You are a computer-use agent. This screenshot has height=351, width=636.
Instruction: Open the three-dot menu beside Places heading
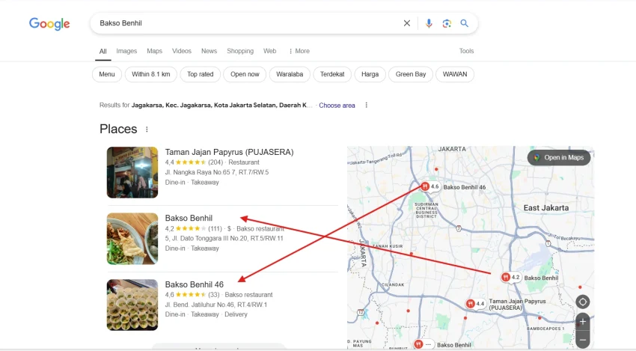coord(147,129)
